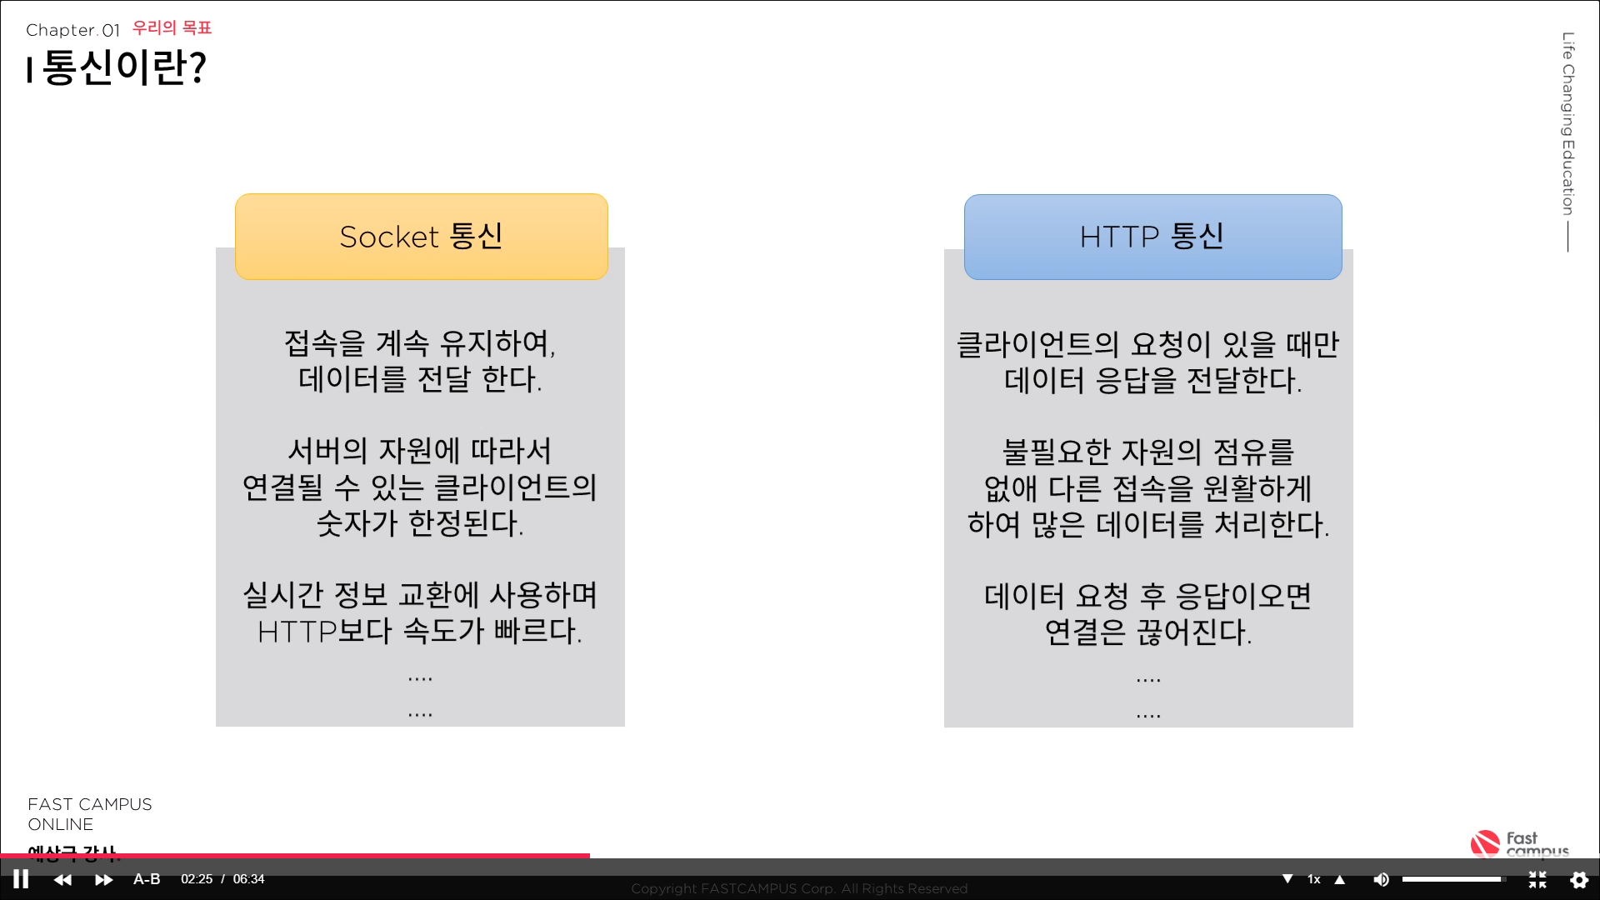The height and width of the screenshot is (900, 1600).
Task: Click the 통신이란? slide title
Action: click(x=123, y=67)
